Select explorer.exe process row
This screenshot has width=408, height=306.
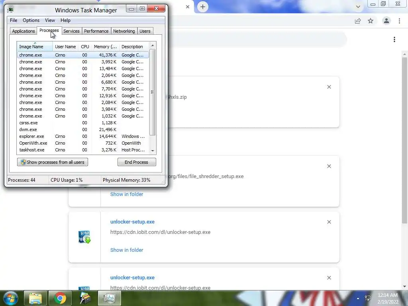point(83,136)
